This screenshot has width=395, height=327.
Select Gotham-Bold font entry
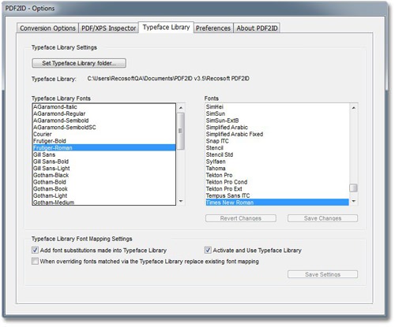point(104,182)
